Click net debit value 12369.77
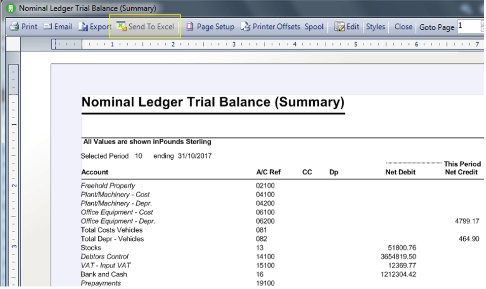 [402, 266]
